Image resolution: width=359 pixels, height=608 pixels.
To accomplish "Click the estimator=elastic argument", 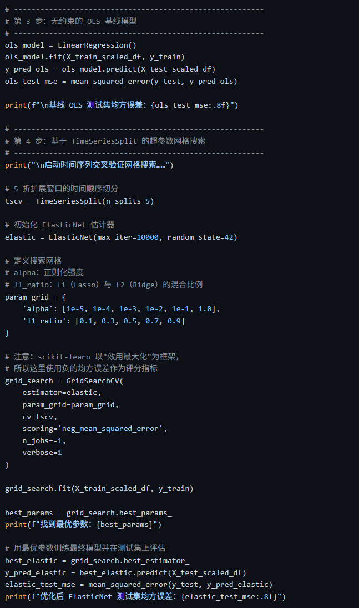I will click(62, 393).
